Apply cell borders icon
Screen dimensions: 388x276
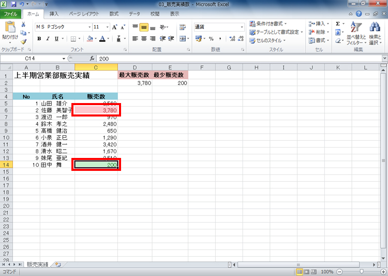[73, 38]
